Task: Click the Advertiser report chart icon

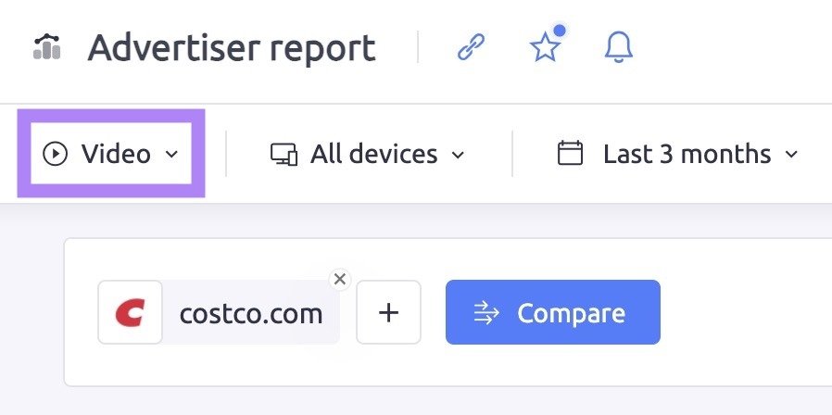Action: click(47, 46)
